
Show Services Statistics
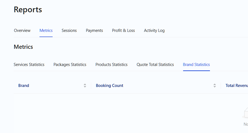29,65
